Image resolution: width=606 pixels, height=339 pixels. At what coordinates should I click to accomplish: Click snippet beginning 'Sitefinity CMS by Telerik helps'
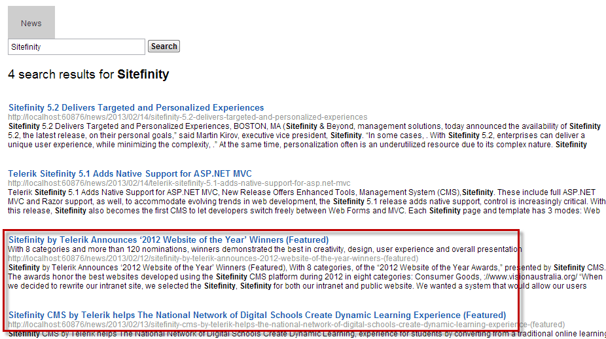click(x=307, y=334)
